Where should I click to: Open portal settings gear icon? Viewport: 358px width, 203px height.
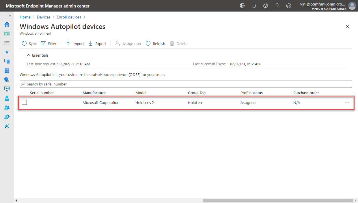266,6
